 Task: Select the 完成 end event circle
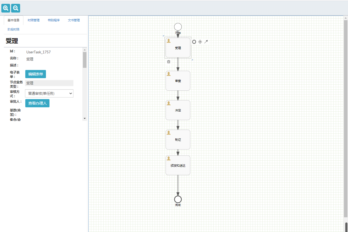click(x=178, y=199)
